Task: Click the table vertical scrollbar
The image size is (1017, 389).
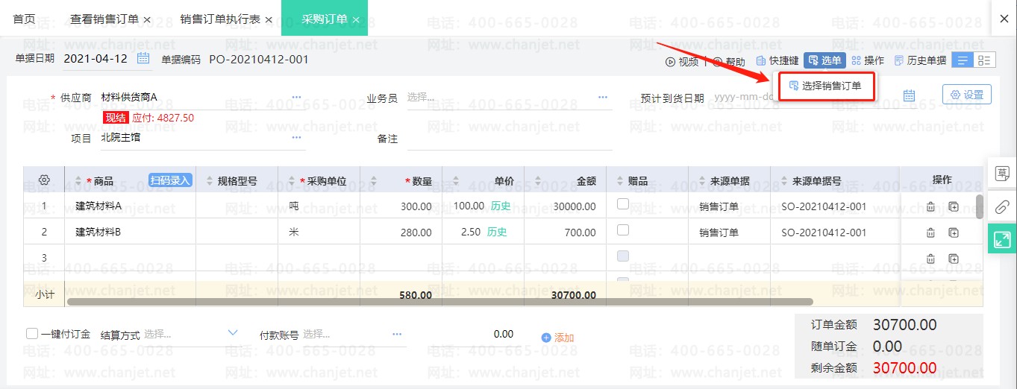Action: click(x=979, y=206)
